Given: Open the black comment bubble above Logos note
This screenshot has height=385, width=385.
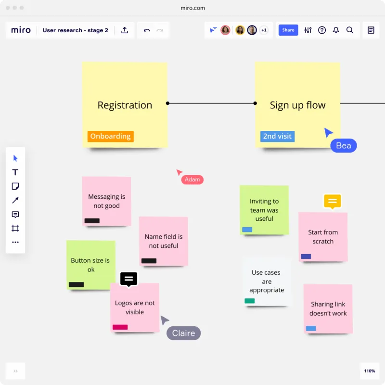Looking at the screenshot, I should 128,279.
